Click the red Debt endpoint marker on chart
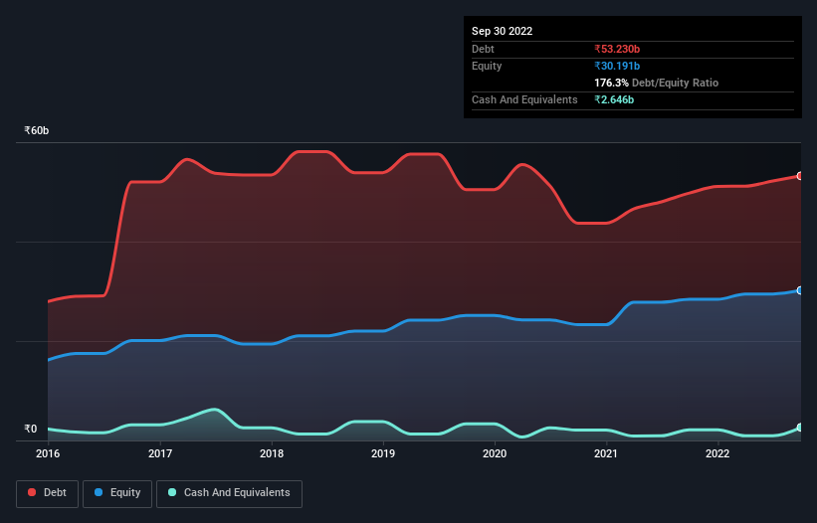This screenshot has height=523, width=817. tap(800, 176)
